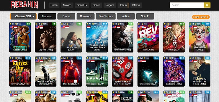Open the Negara dropdown menu
The height and width of the screenshot is (102, 219).
pos(110,5)
